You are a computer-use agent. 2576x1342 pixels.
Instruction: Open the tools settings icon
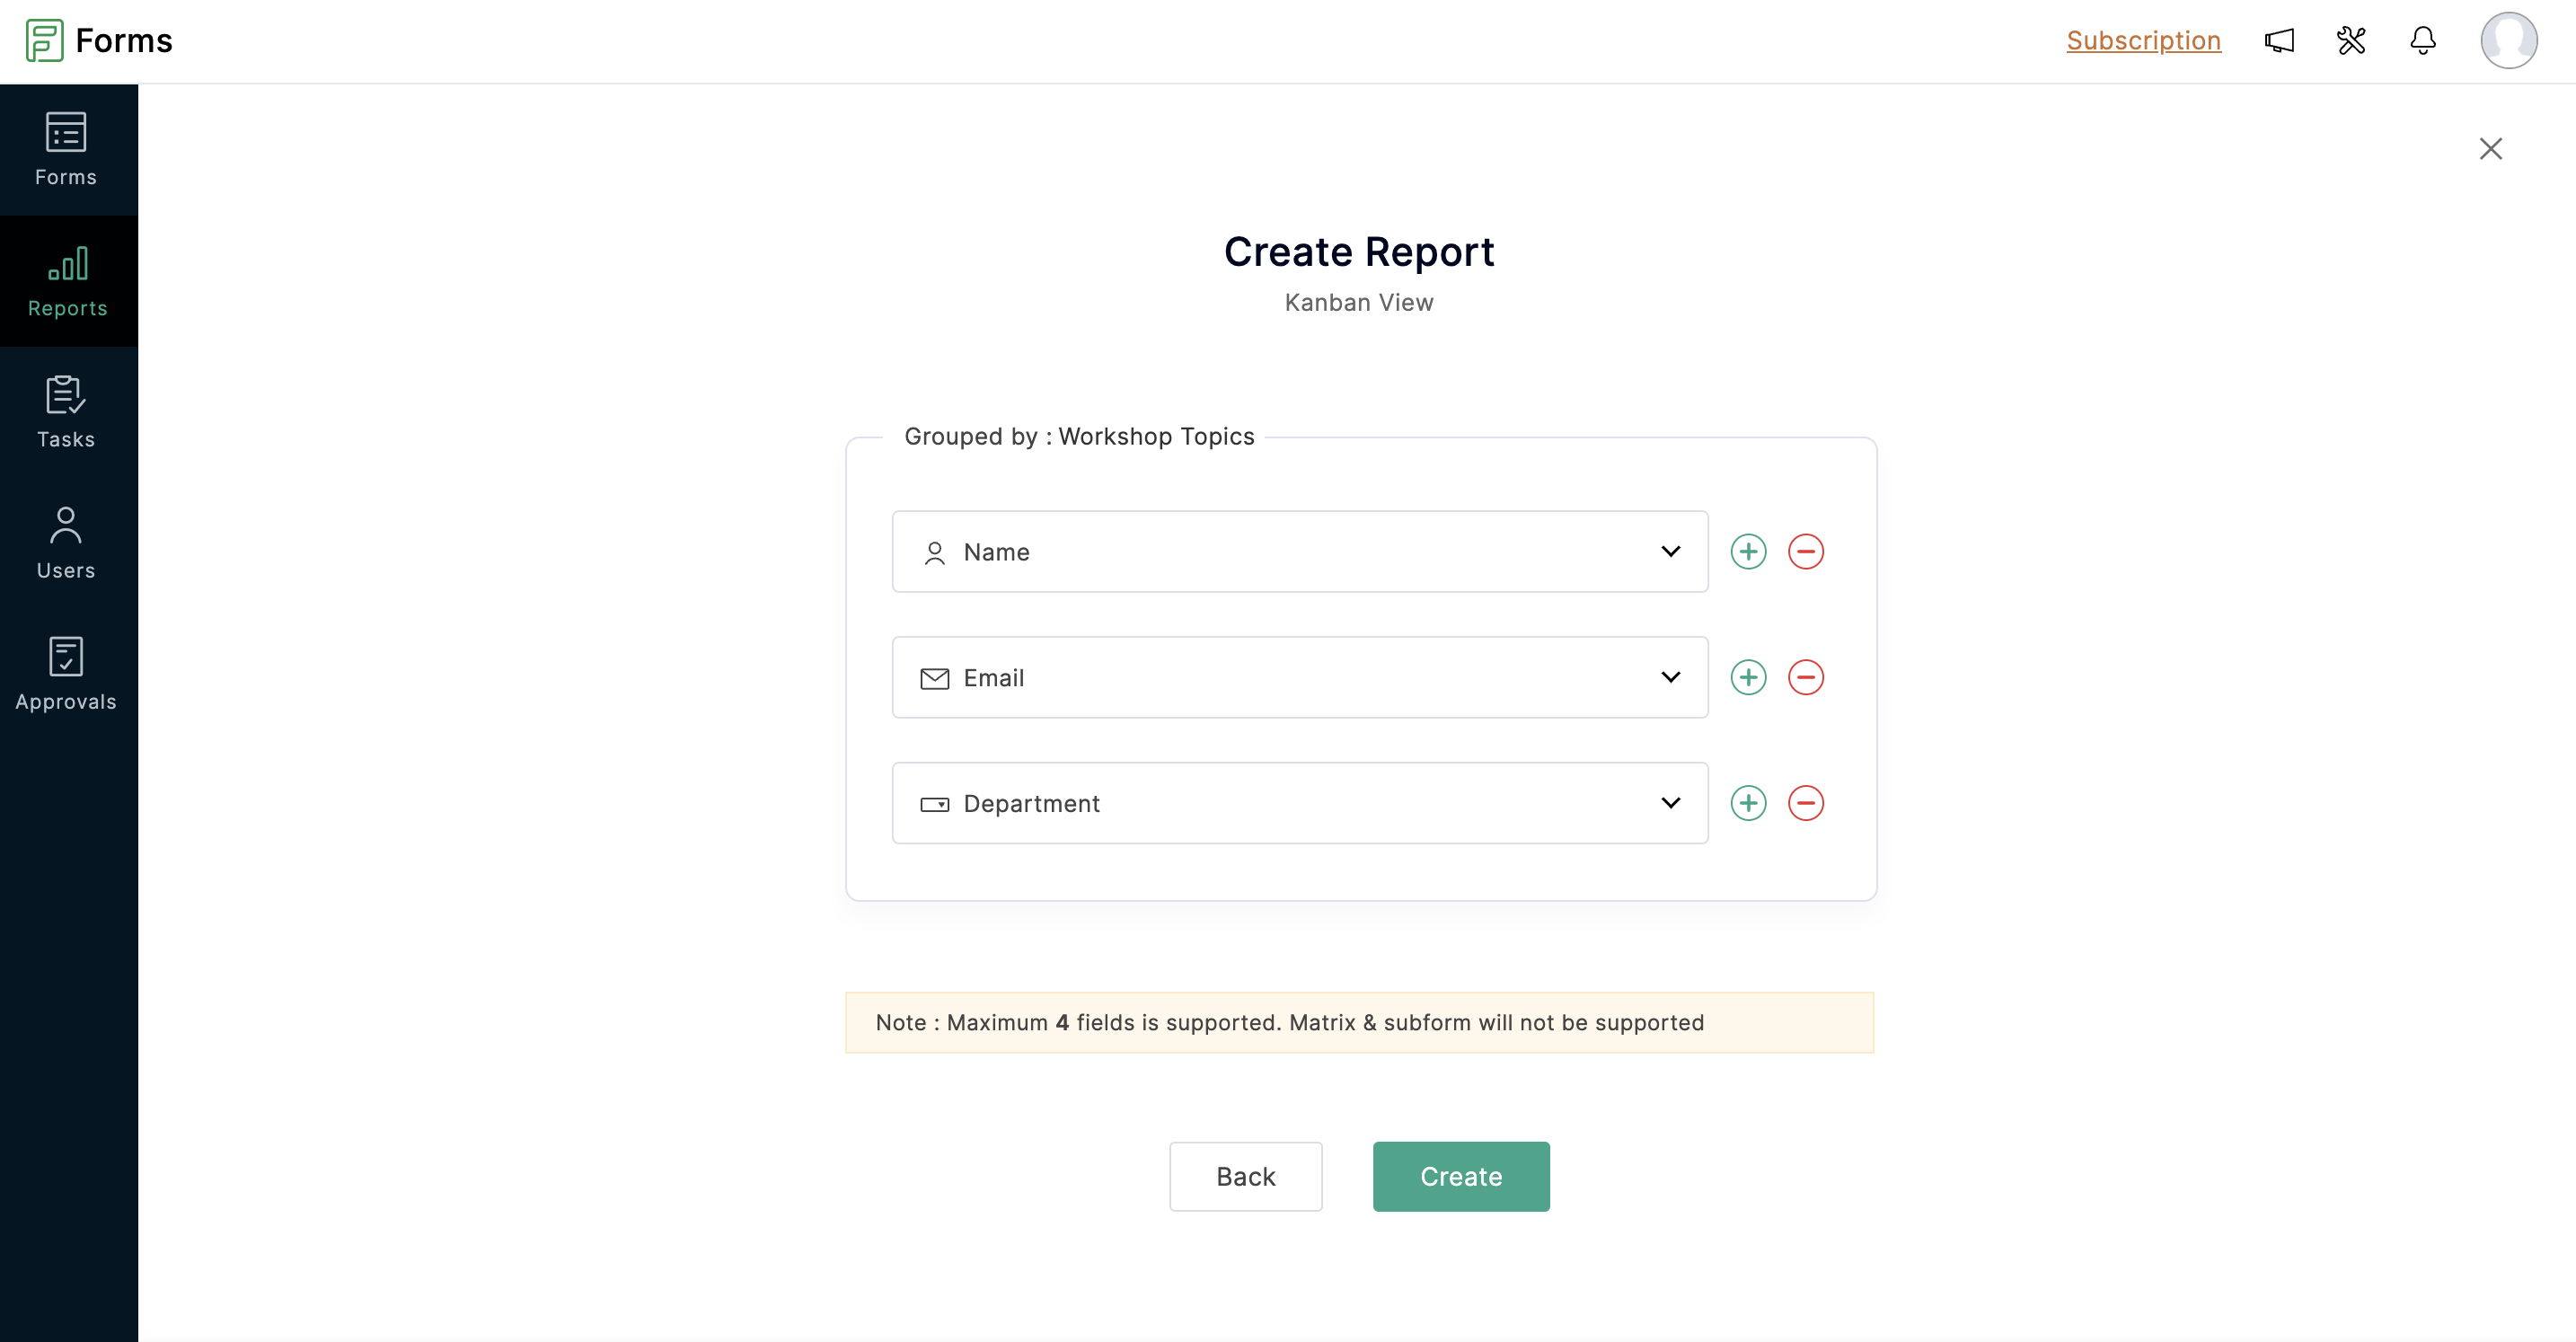pos(2351,40)
